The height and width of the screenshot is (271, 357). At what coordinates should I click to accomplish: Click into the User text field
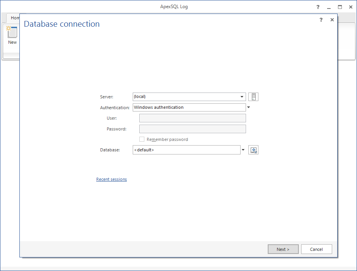(x=192, y=118)
